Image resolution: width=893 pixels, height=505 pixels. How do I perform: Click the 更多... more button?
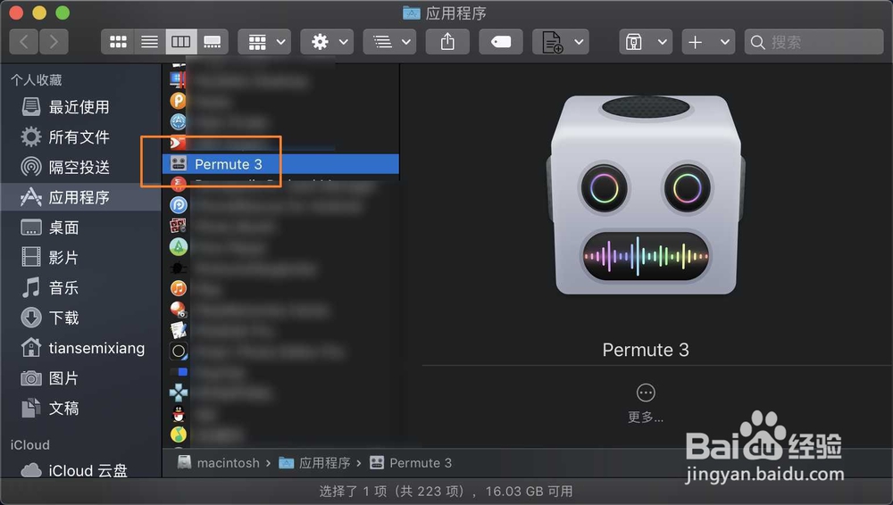pyautogui.click(x=646, y=403)
